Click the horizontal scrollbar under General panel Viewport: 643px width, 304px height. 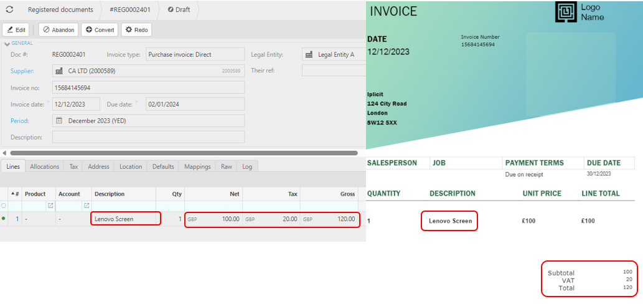point(184,153)
